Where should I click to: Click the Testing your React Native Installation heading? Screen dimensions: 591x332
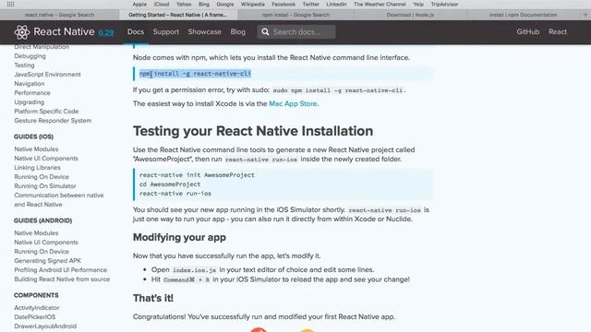253,131
